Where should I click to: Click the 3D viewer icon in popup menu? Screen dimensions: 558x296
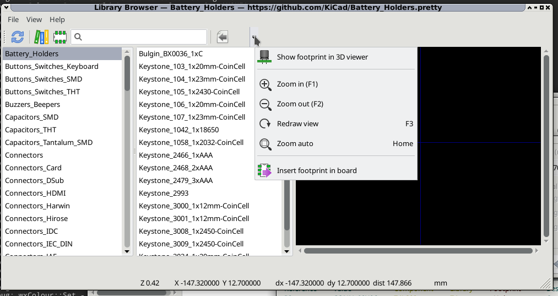point(266,57)
